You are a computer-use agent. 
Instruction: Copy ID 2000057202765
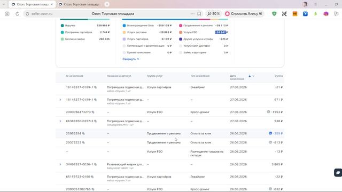click(93, 189)
